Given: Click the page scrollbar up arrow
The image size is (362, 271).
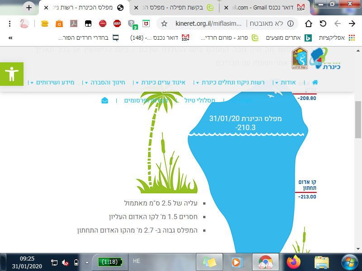Looking at the screenshot, I should click(x=358, y=51).
